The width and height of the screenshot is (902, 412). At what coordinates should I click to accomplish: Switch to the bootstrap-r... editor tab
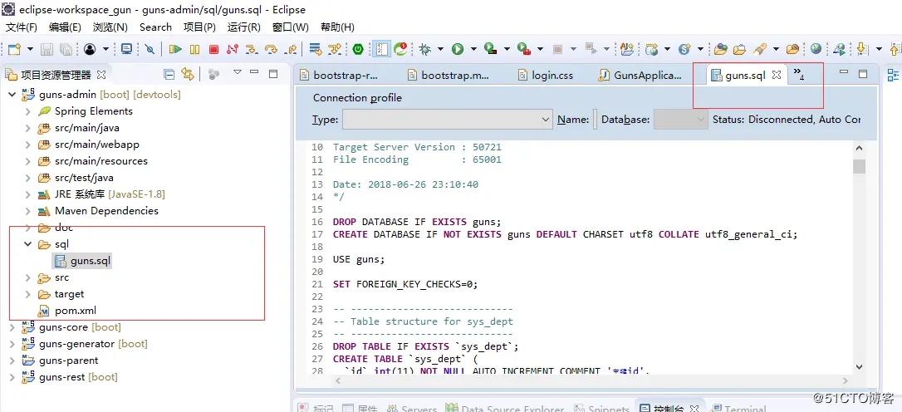pyautogui.click(x=340, y=75)
